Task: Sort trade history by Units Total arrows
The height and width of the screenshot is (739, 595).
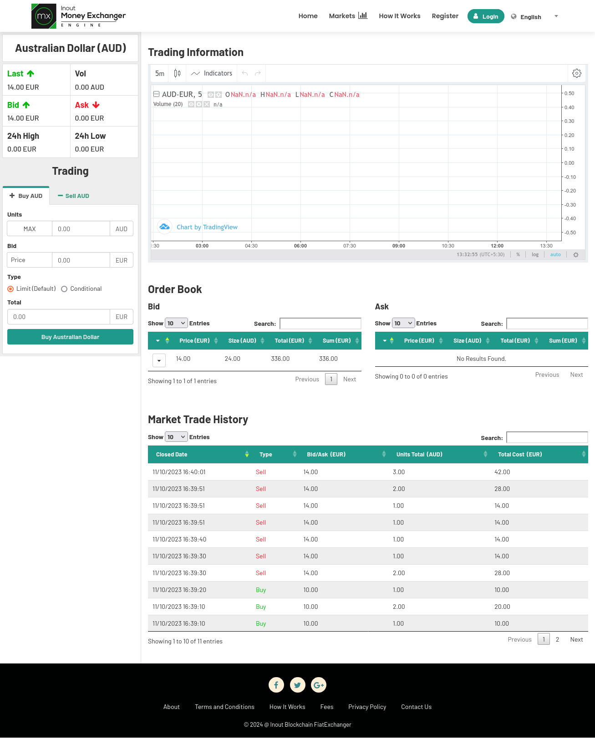Action: (485, 455)
